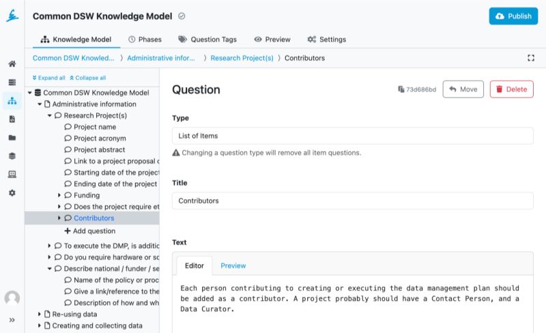The width and height of the screenshot is (546, 333).
Task: Open the knowledge models sitemap sidebar icon
Action: [x=12, y=101]
